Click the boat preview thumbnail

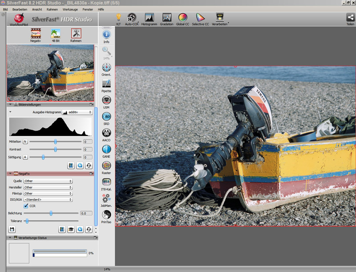coord(50,73)
